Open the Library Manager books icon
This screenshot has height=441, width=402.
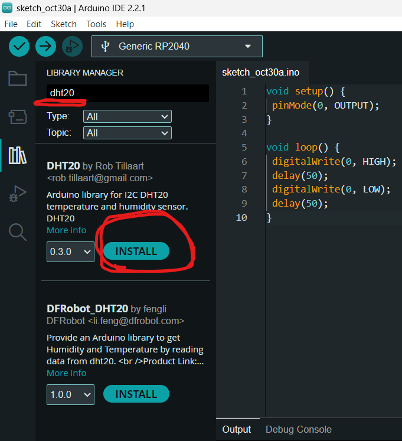click(x=18, y=155)
